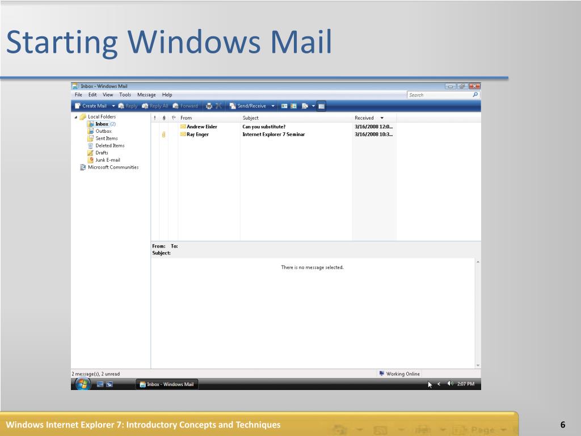581x436 pixels.
Task: Click the Print icon in toolbar
Action: 209,106
